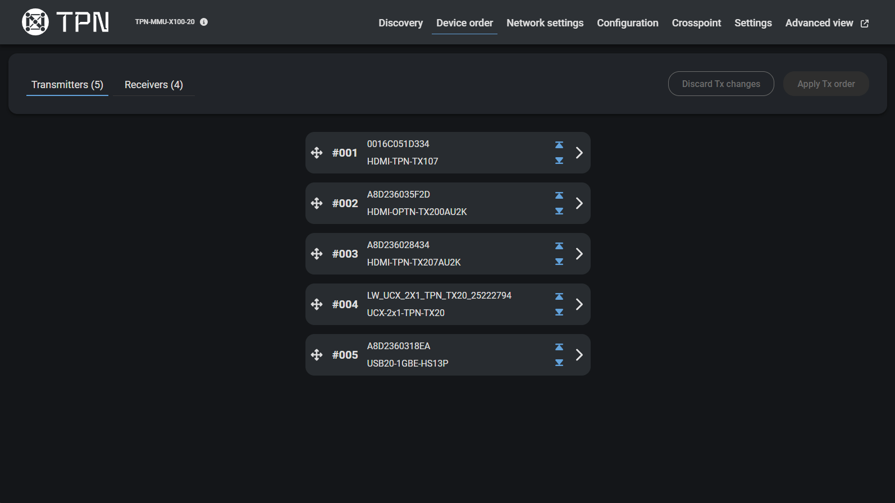Expand details chevron for transmitter #005
This screenshot has width=895, height=503.
point(579,355)
